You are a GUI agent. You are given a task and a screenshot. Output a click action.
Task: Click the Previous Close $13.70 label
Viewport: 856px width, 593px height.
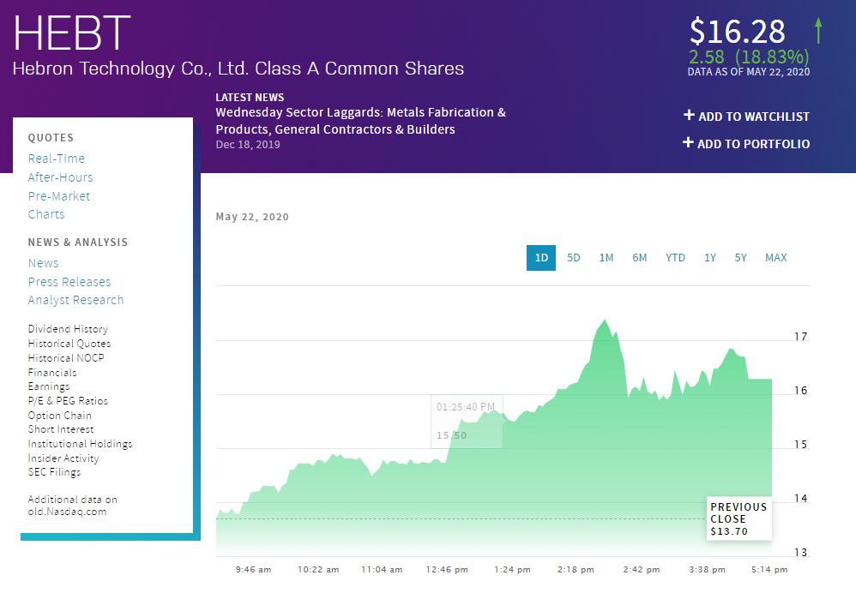(738, 518)
